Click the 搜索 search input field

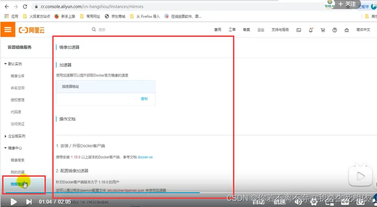(102, 29)
